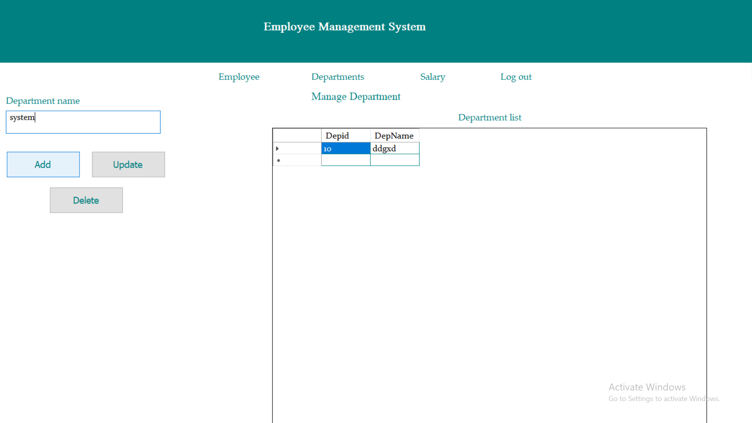Viewport: 752px width, 423px height.
Task: Click the new row asterisk indicator
Action: (x=278, y=160)
